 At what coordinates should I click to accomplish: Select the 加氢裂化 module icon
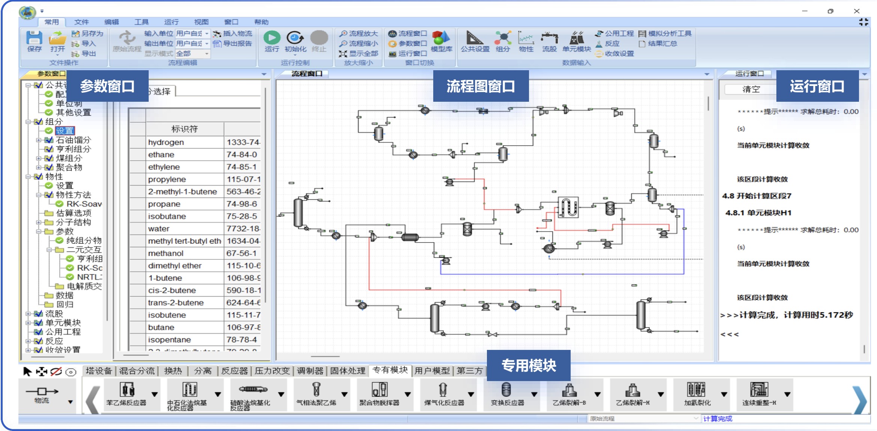click(696, 390)
